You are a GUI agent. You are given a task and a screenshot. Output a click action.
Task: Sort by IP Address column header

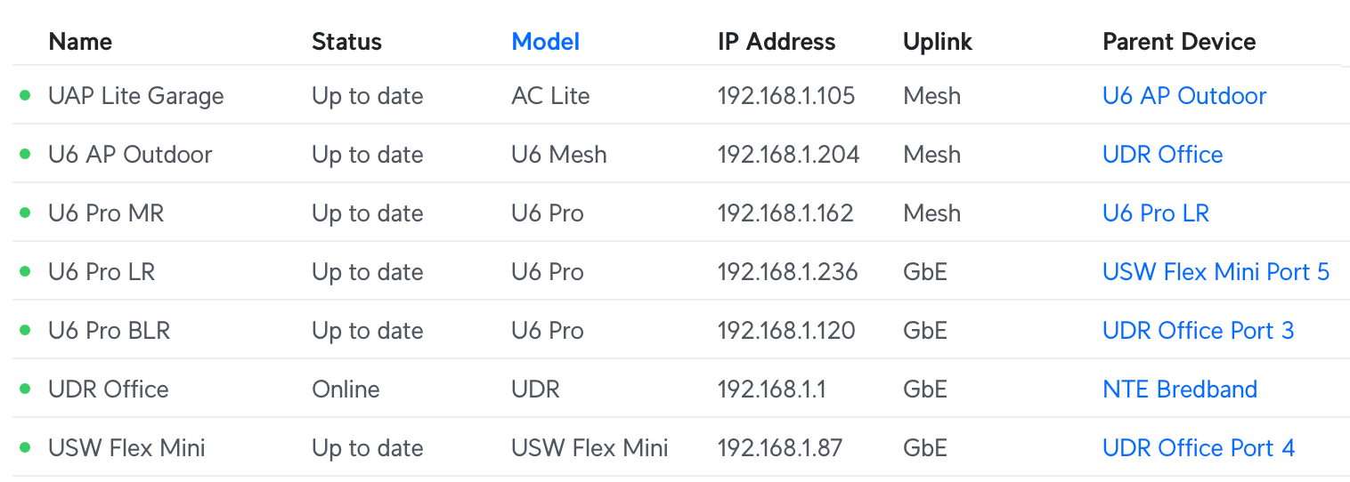coord(777,42)
